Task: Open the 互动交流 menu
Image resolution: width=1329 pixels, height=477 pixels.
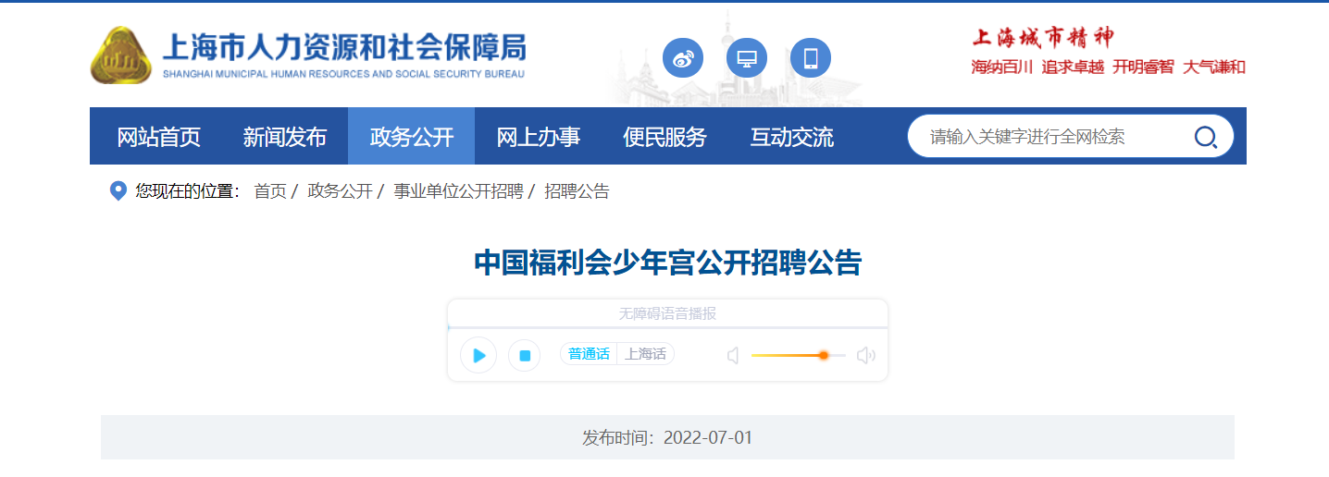Action: [791, 137]
